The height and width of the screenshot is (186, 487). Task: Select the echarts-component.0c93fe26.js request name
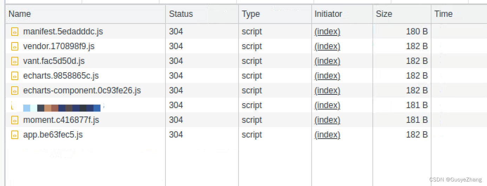(x=82, y=91)
